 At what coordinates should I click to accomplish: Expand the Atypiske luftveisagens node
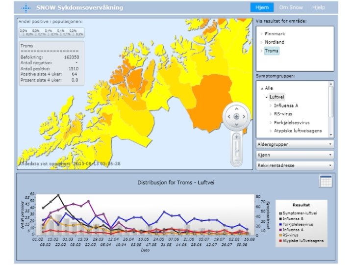271,131
